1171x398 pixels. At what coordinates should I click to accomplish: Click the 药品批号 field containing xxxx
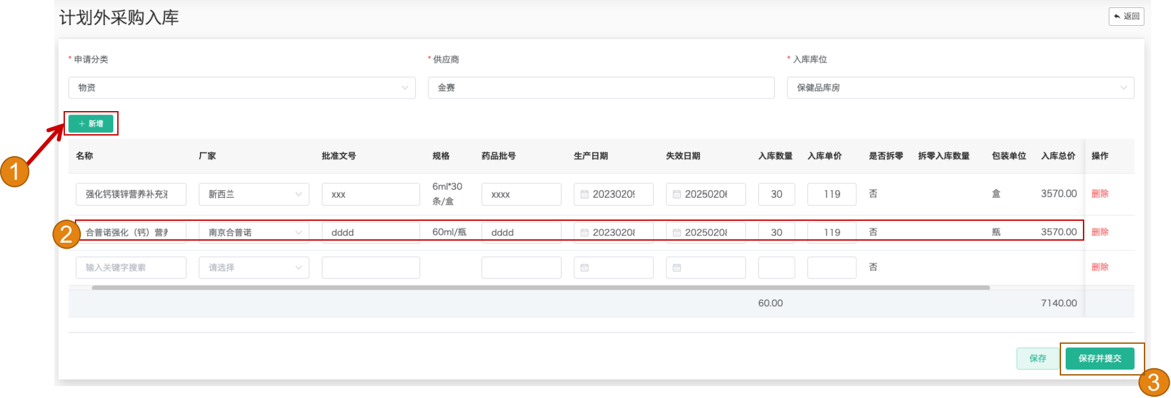click(x=521, y=194)
